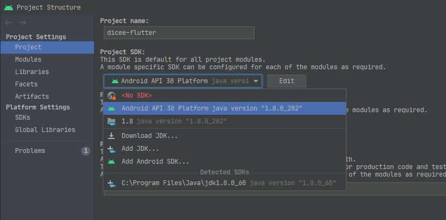Click the Android logo in title bar
The height and width of the screenshot is (220, 446).
9,8
